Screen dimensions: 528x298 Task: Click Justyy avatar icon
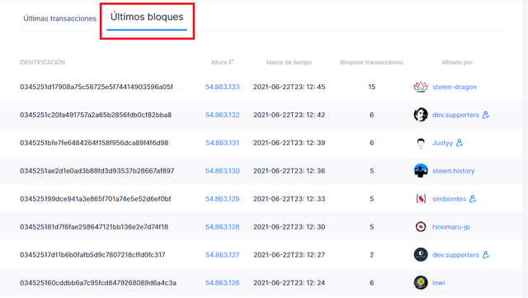pos(421,143)
